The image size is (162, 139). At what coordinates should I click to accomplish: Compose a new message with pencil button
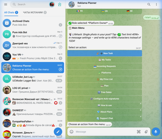click(x=58, y=132)
